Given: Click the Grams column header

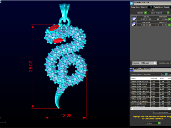Looking at the screenshot, I should click(x=155, y=79).
